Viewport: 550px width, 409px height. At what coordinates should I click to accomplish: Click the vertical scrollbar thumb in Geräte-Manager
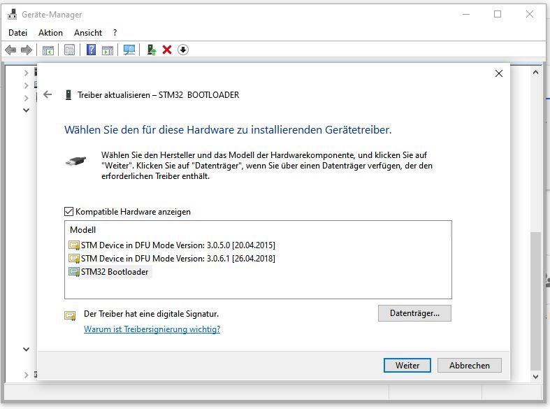tap(535, 301)
